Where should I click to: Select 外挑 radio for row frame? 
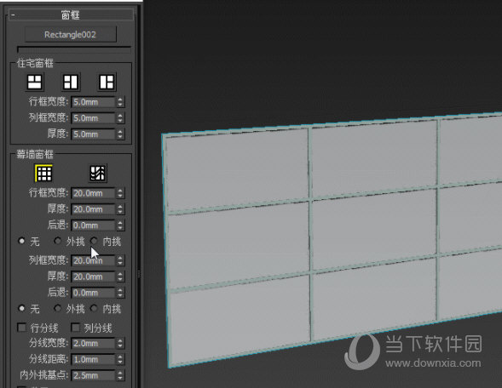(x=58, y=241)
